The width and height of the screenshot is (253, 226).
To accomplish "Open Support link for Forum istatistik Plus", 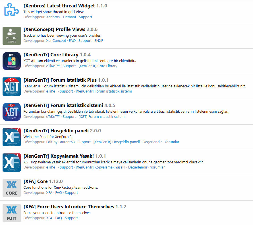I will (67, 91).
